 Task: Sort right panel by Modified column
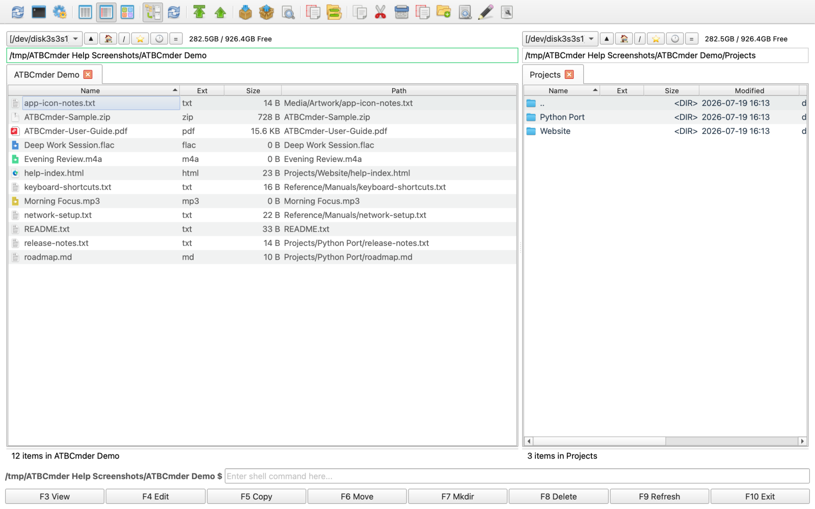[x=749, y=91]
